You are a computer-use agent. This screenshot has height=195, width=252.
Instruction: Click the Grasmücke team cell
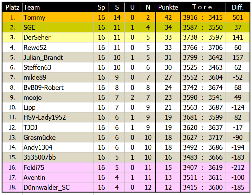40,138
